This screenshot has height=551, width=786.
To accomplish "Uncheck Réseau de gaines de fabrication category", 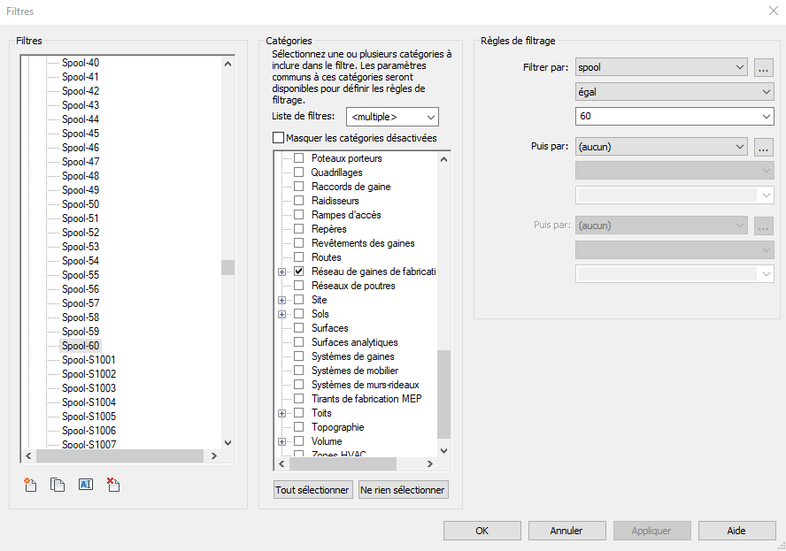I will pos(299,272).
